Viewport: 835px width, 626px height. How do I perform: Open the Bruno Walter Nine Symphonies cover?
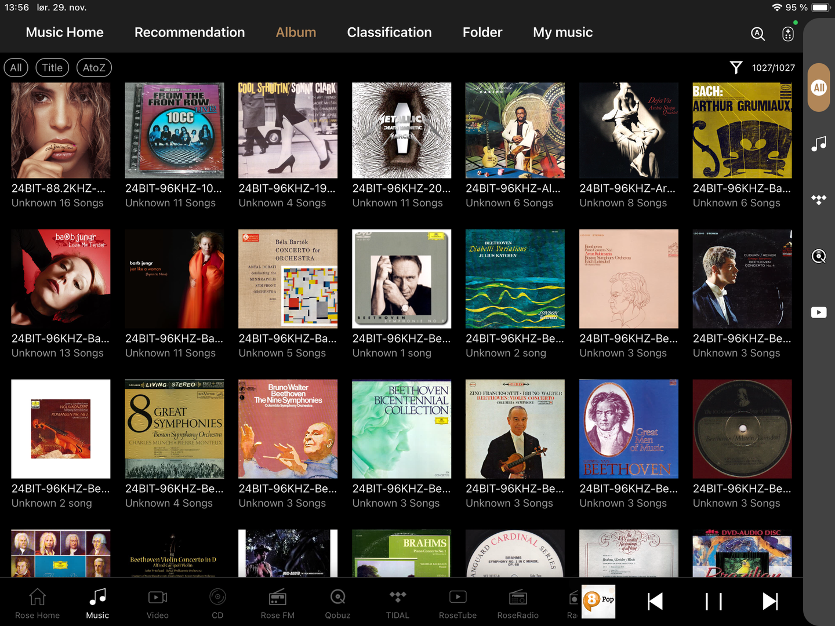tap(288, 429)
